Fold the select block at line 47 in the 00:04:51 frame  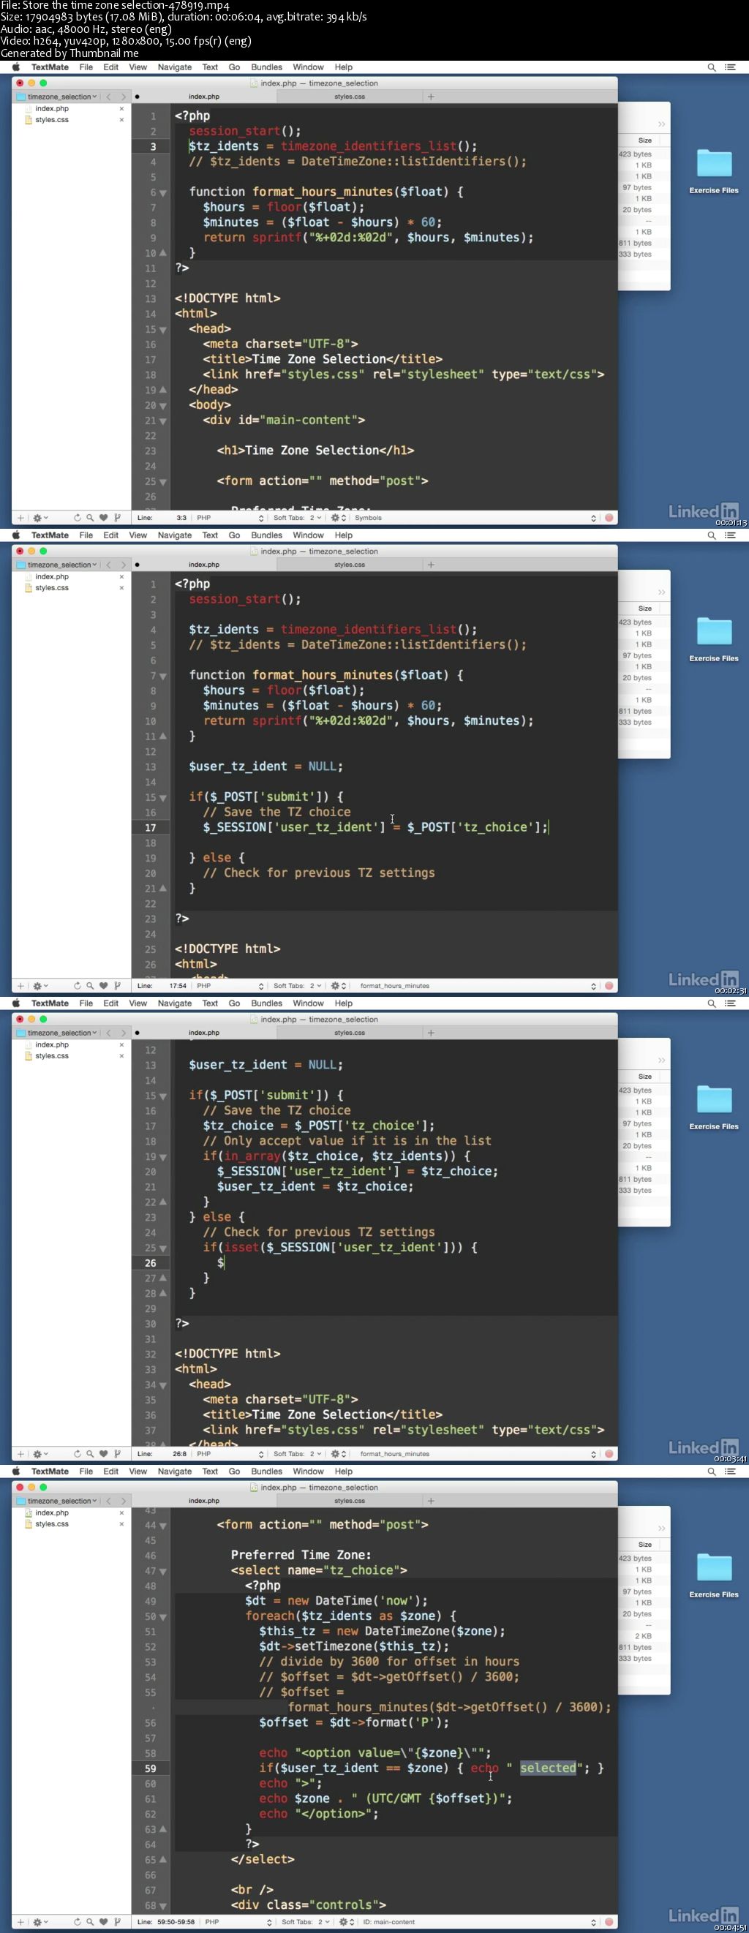[163, 1571]
